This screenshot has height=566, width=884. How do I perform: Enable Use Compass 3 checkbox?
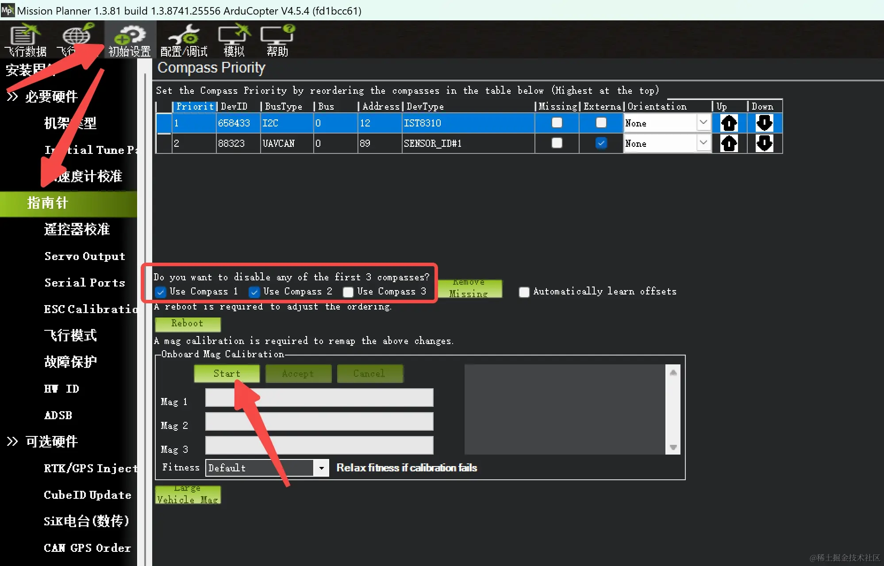(348, 292)
